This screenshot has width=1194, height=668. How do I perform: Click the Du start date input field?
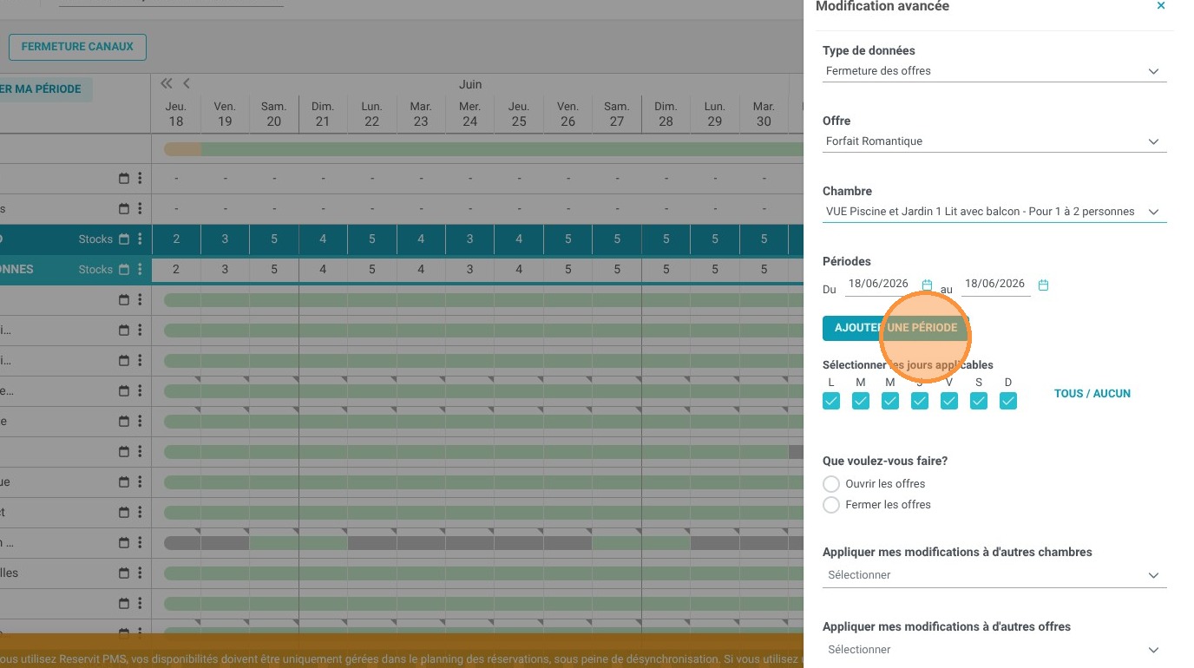(881, 285)
